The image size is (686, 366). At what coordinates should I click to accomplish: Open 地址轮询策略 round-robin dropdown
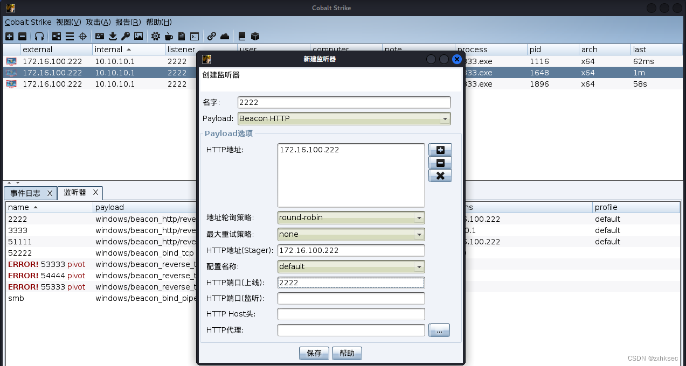(351, 217)
